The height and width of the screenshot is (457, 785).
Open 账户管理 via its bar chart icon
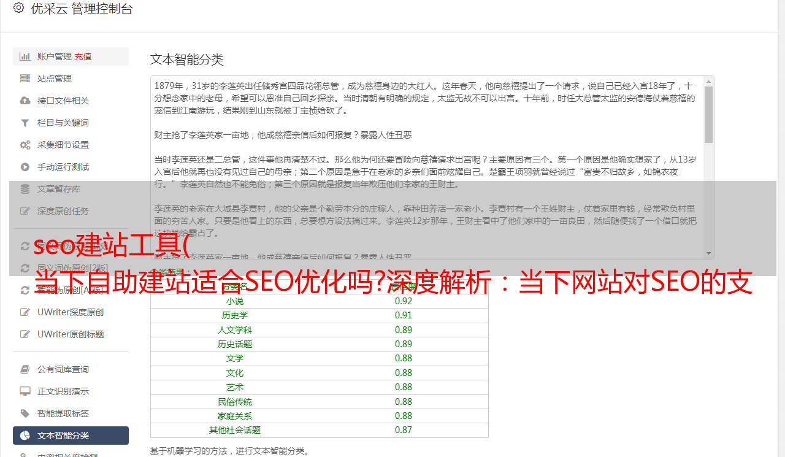pyautogui.click(x=25, y=56)
